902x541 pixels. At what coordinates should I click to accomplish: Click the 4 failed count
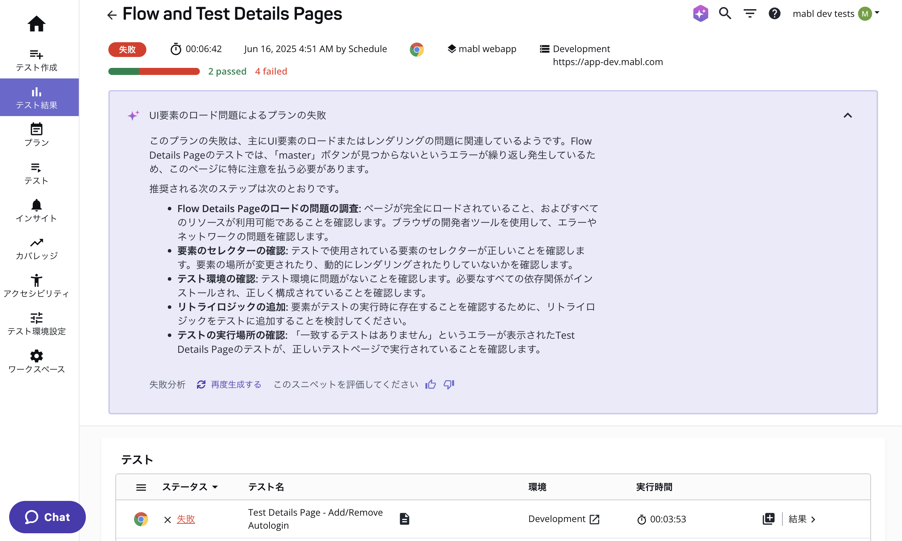271,71
